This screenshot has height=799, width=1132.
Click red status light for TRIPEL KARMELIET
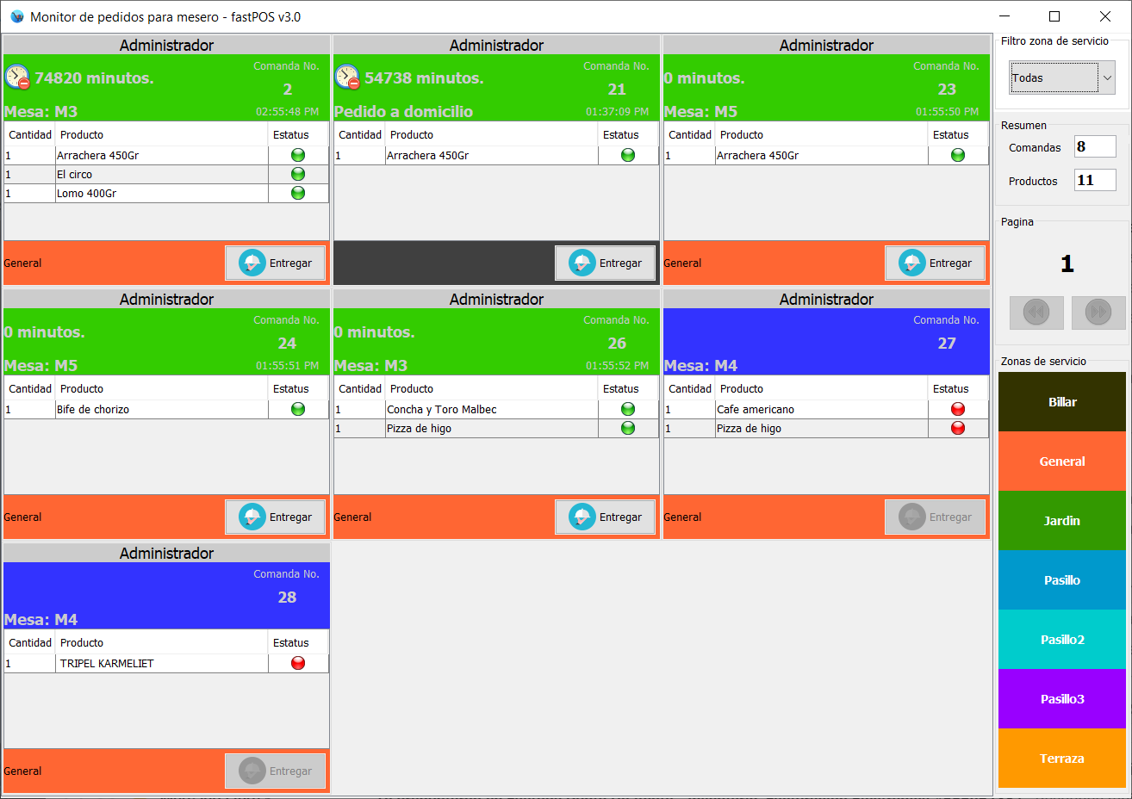coord(298,663)
